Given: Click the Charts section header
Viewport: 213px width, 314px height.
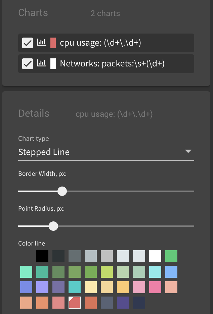Looking at the screenshot, I should pos(33,12).
